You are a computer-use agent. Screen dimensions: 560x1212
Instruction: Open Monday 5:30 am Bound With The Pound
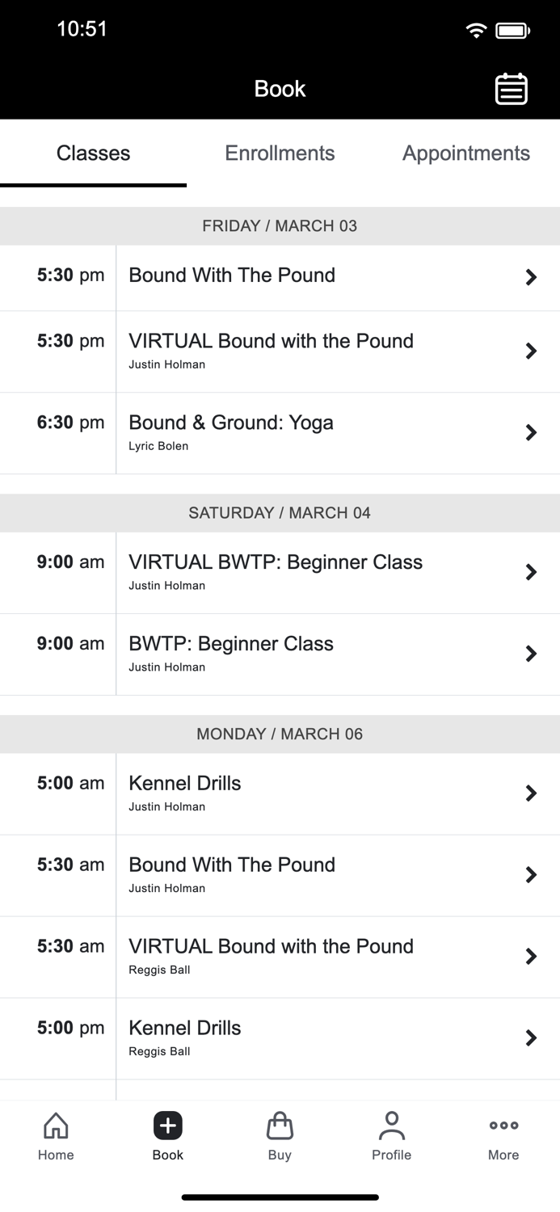[x=232, y=874]
